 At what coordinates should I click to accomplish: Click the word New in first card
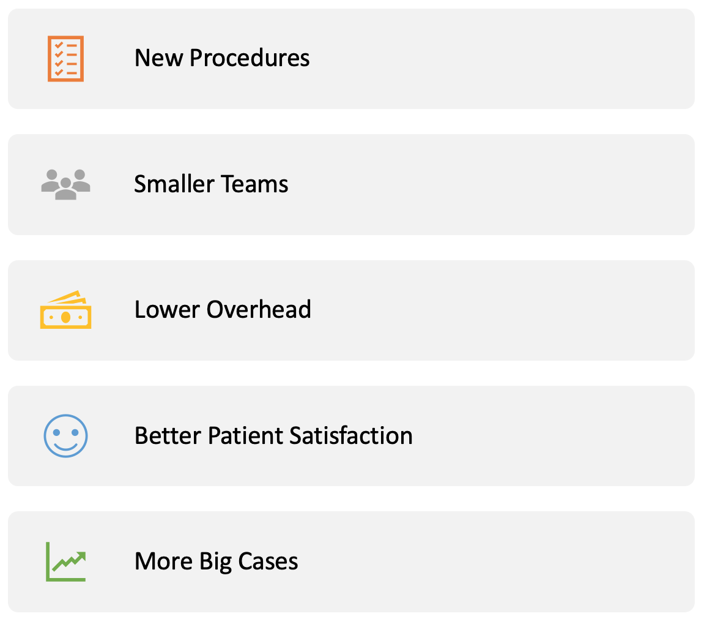159,58
